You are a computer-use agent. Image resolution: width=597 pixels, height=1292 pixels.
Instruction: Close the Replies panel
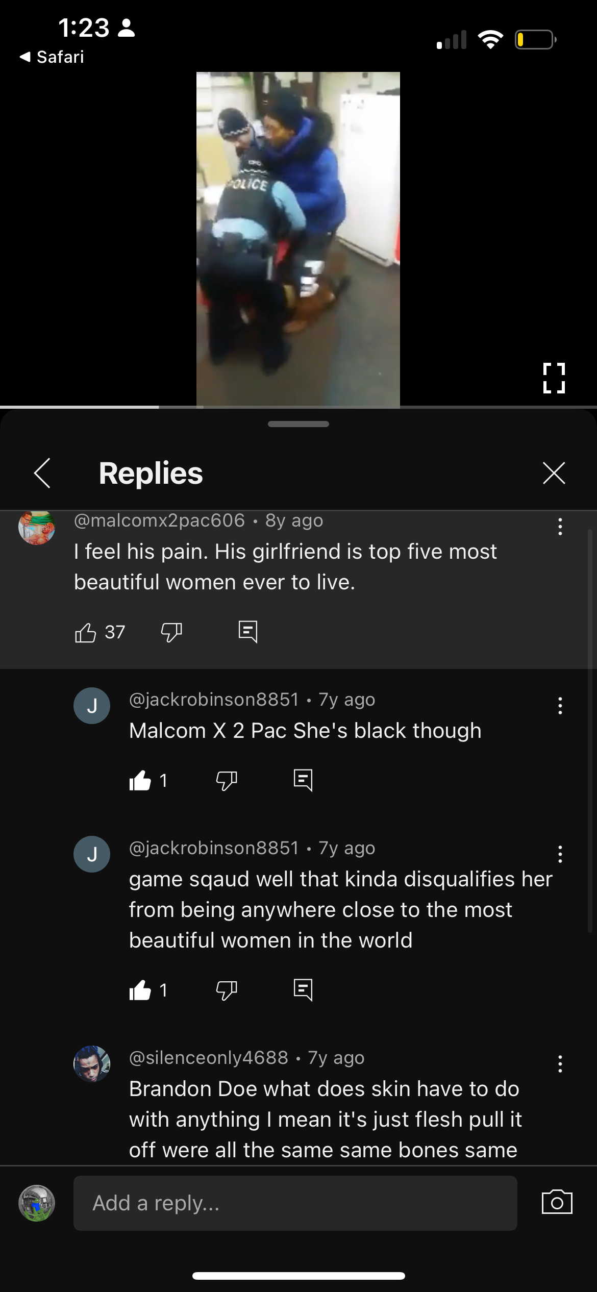click(x=554, y=473)
